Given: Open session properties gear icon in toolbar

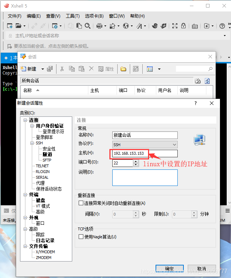Looking at the screenshot, I should tap(55, 26).
